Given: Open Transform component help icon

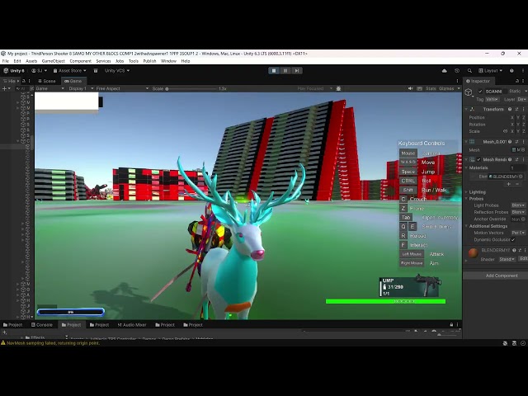Looking at the screenshot, I should click(510, 109).
